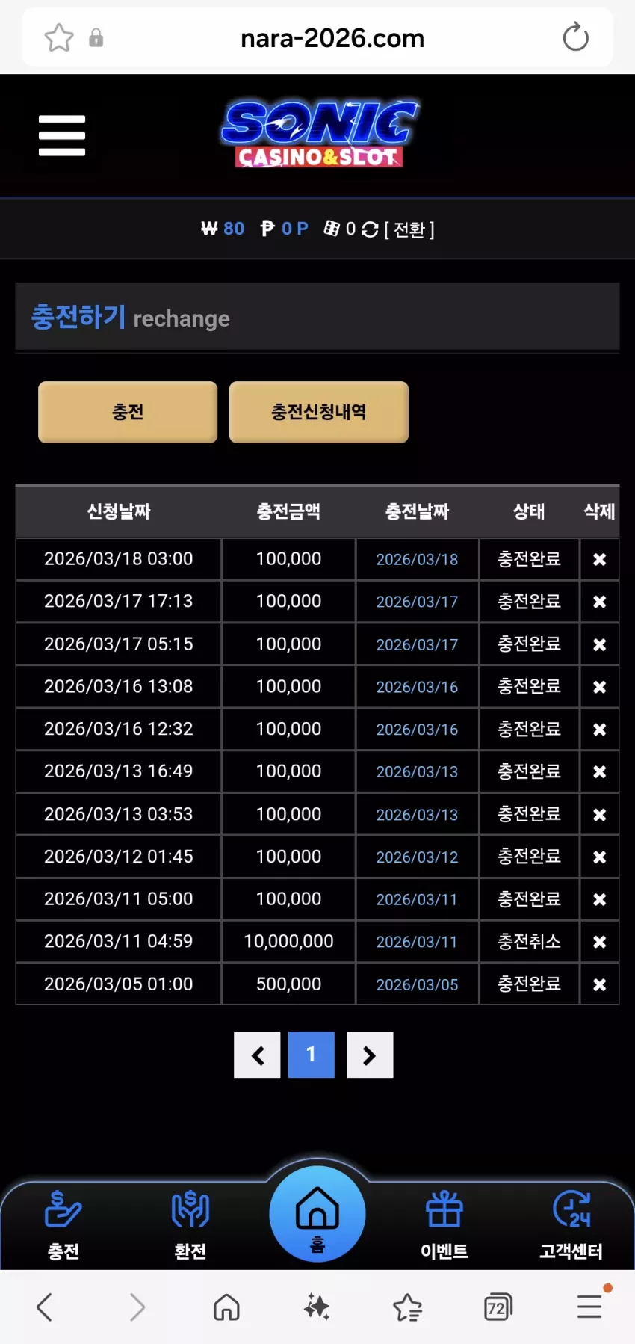
Task: Open the hamburger menu beside Sonic logo
Action: point(62,135)
